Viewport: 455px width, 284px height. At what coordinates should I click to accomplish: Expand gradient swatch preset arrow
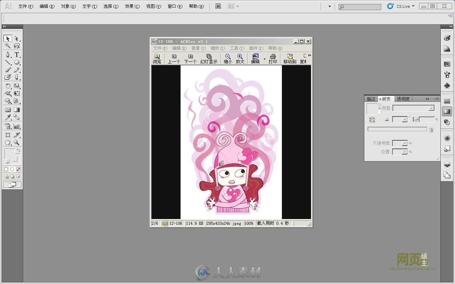click(379, 108)
